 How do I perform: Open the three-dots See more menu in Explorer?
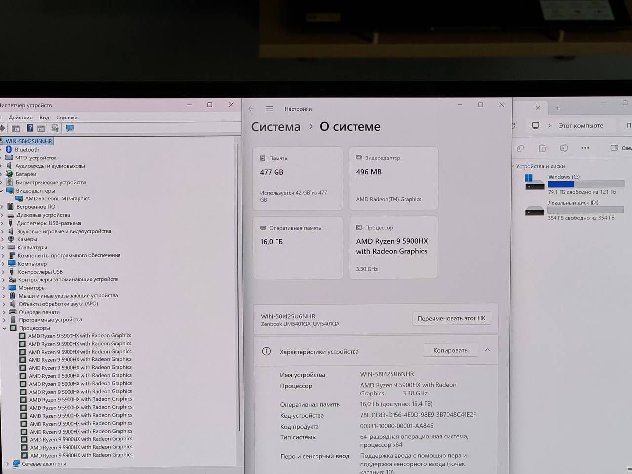(585, 148)
